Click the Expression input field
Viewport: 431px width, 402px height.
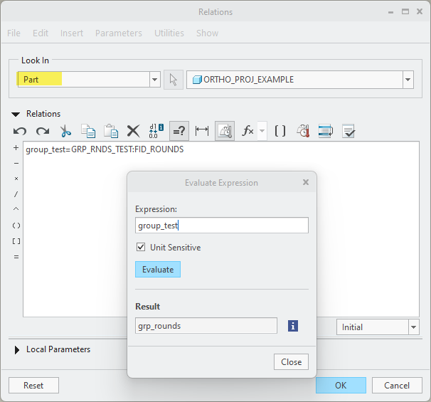point(221,226)
